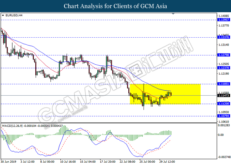Click the 8 Jul 00:00 time label
This screenshot has width=231, height=165.
click(47, 162)
